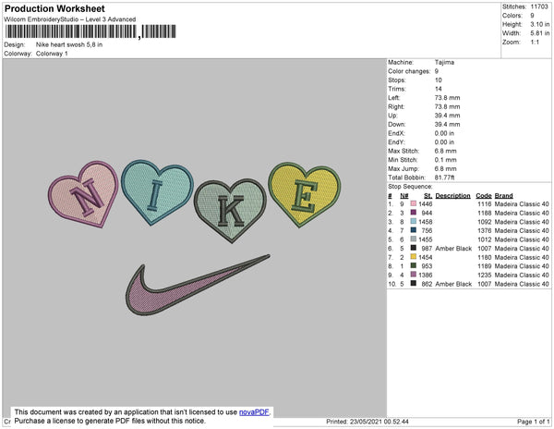Viewport: 554px width, 429px height.
Task: Select the Stops value 10
Action: tap(438, 80)
